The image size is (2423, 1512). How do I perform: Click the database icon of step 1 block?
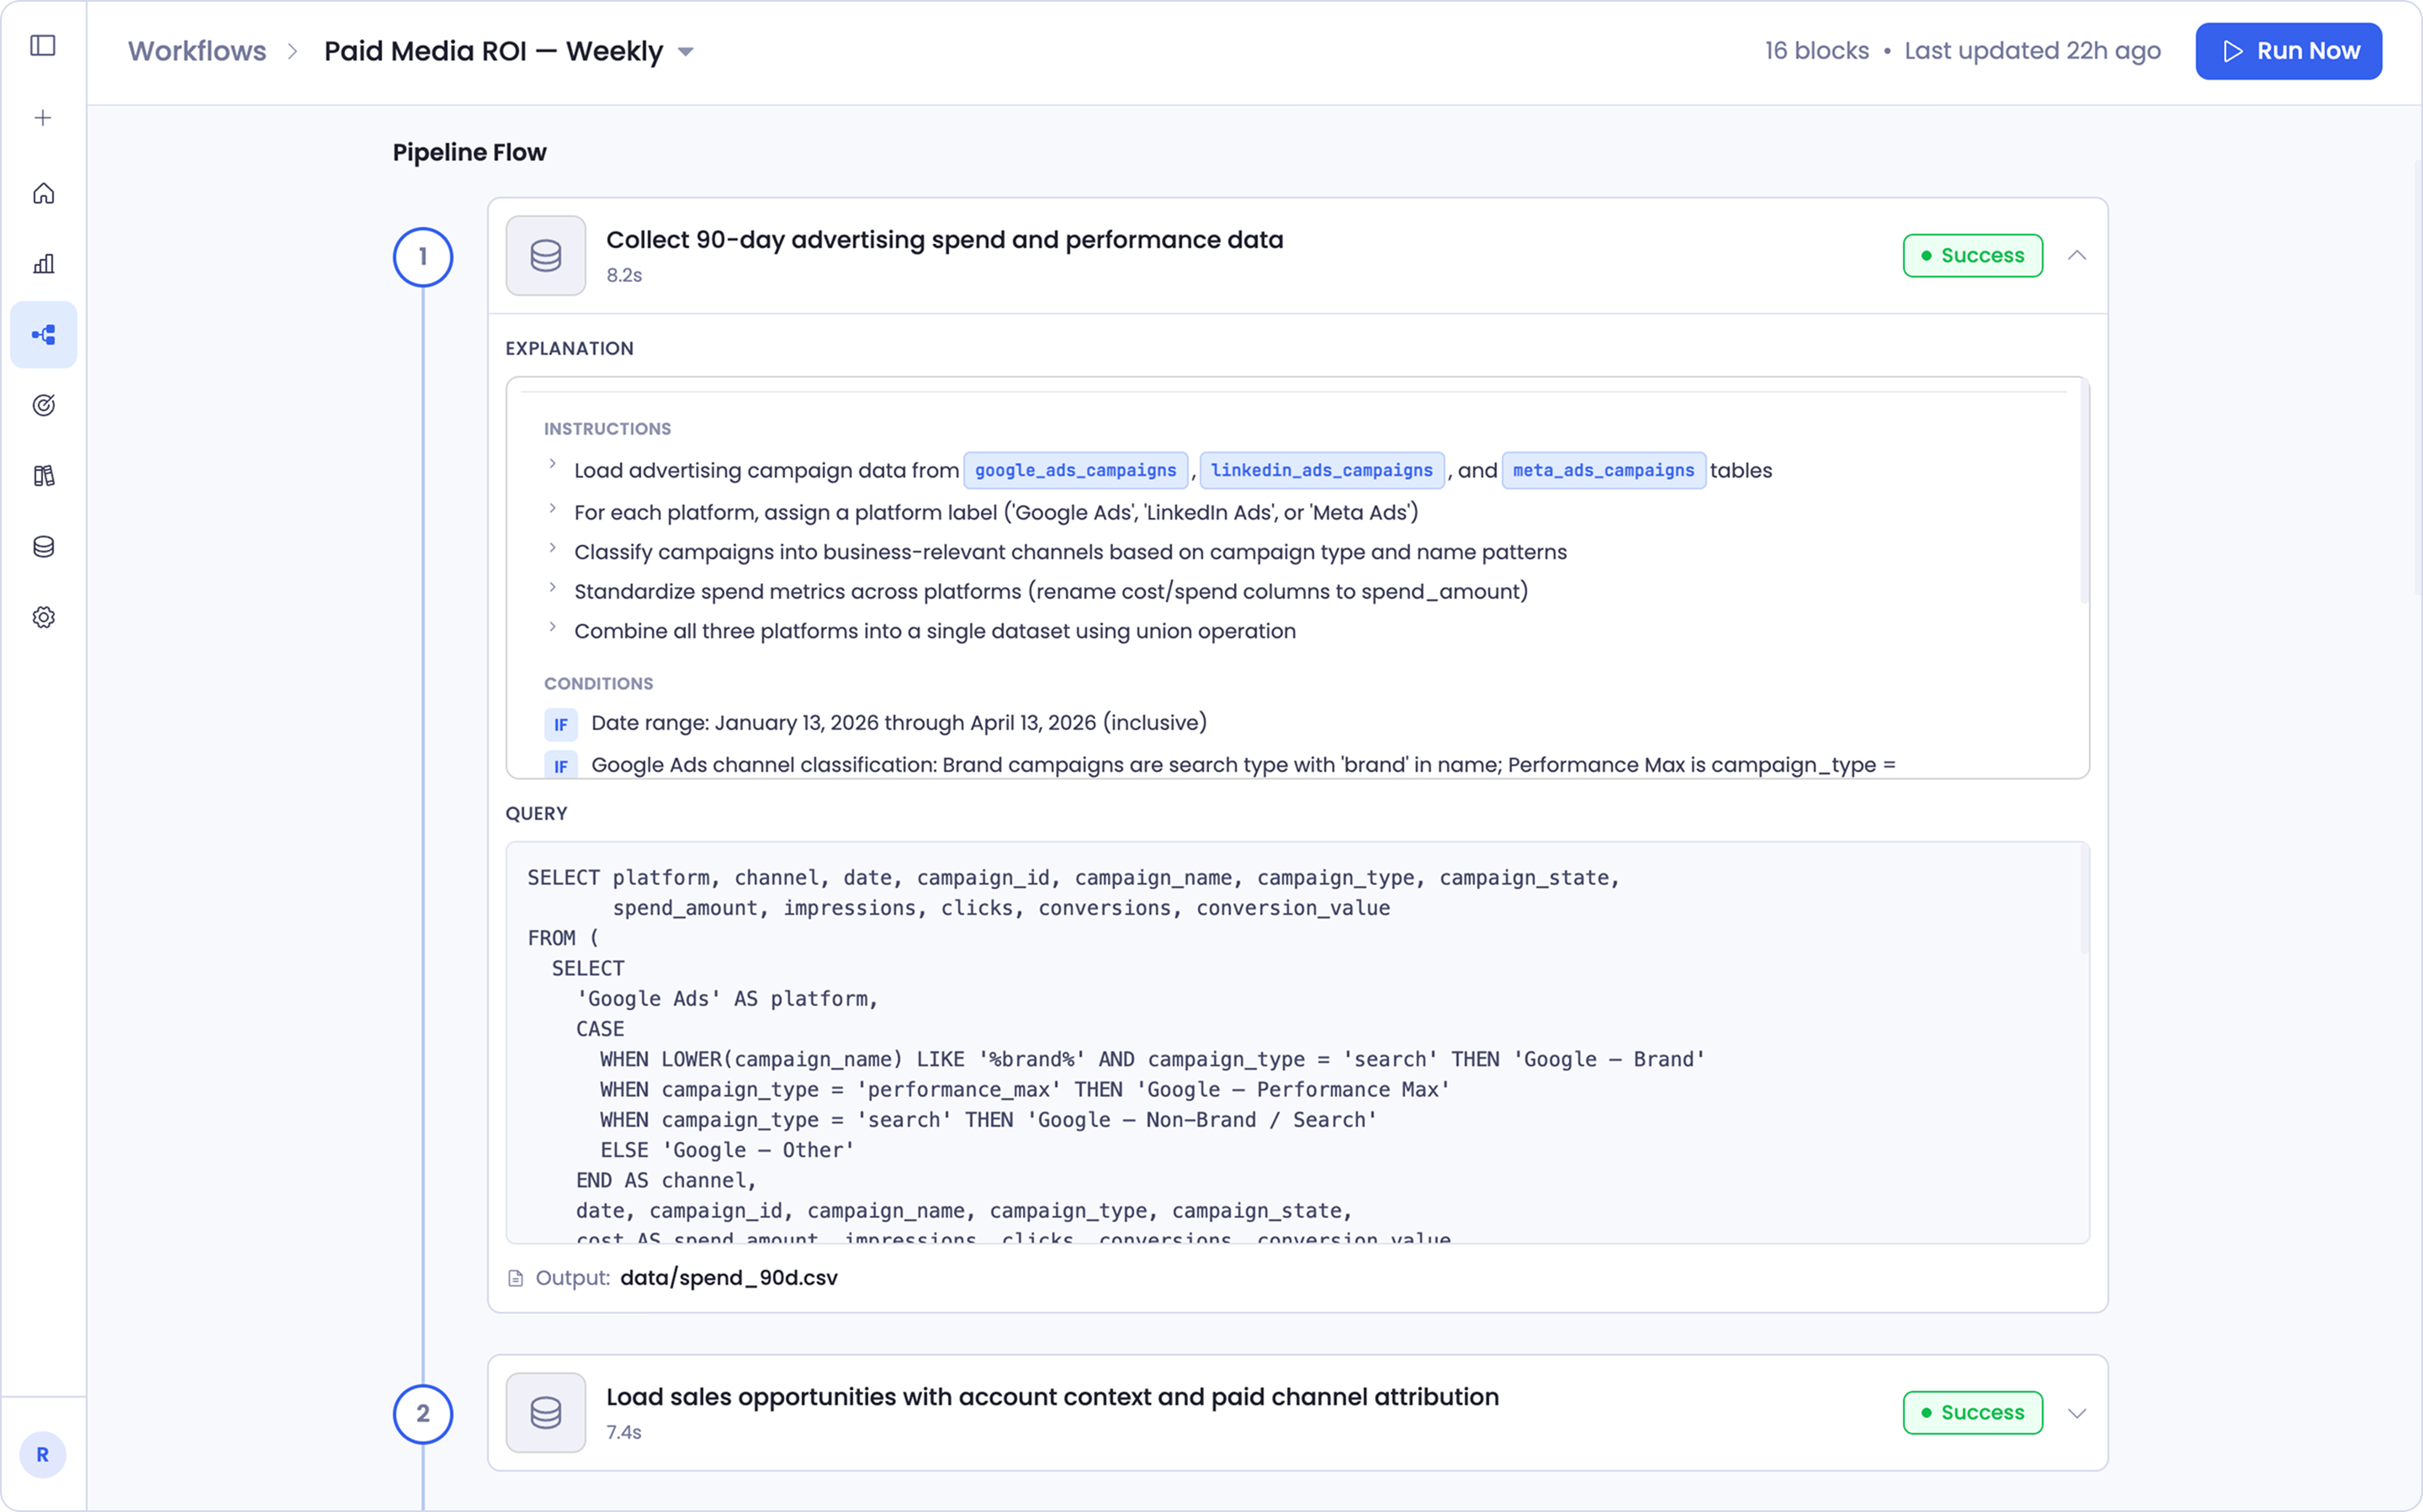[x=546, y=256]
